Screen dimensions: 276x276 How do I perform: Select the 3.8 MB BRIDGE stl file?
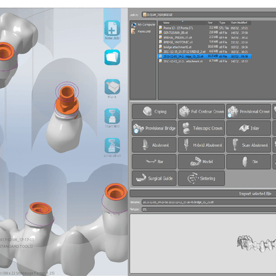[205, 42]
